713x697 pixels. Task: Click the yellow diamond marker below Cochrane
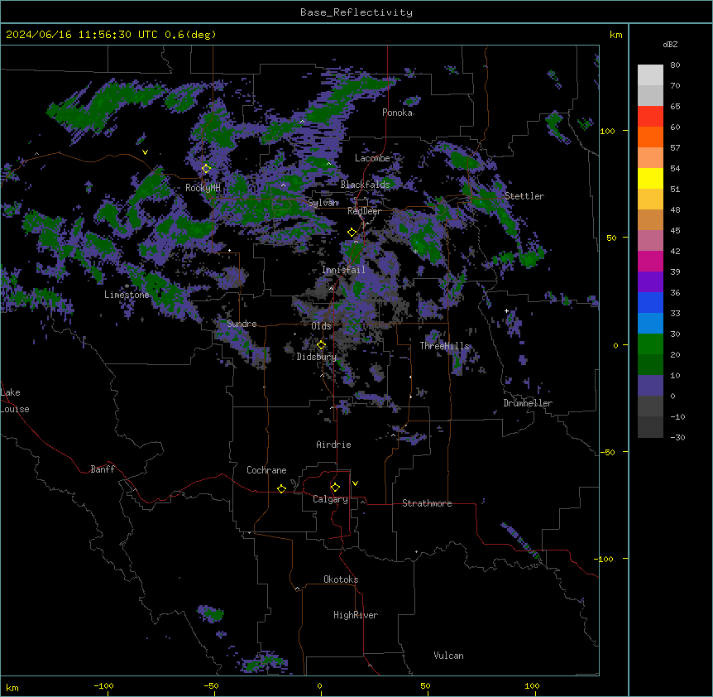(x=281, y=488)
